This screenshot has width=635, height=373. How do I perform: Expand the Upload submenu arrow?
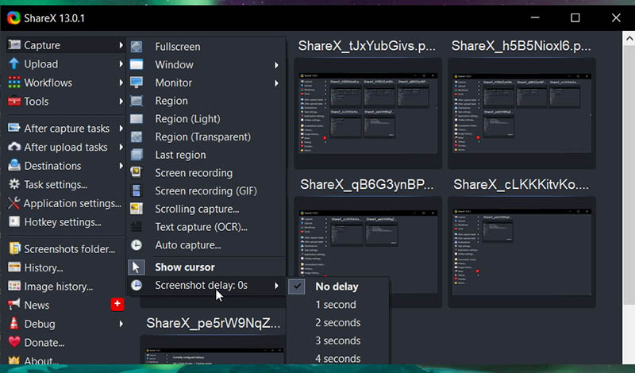tap(121, 63)
